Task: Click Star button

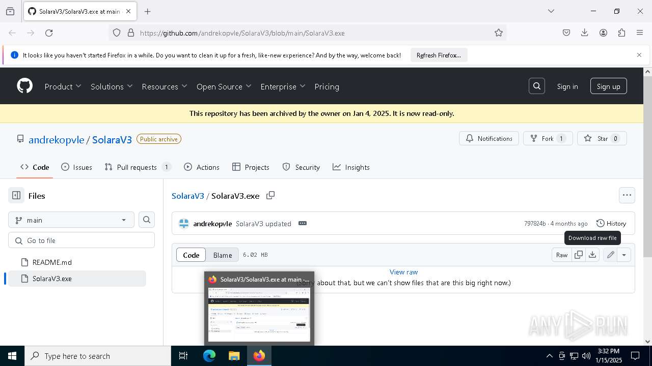Action: click(x=602, y=138)
